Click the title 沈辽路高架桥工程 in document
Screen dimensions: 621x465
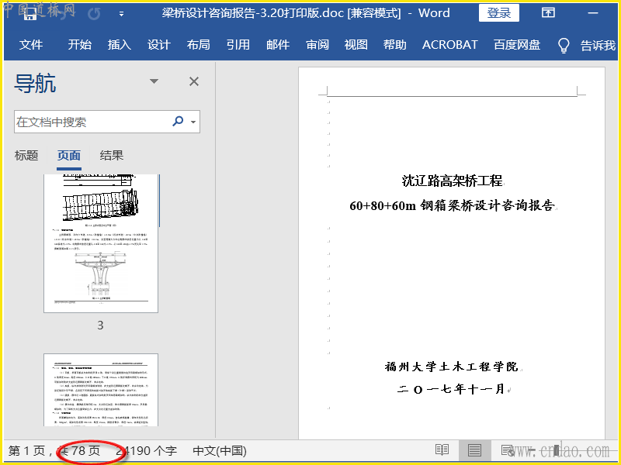pyautogui.click(x=452, y=181)
